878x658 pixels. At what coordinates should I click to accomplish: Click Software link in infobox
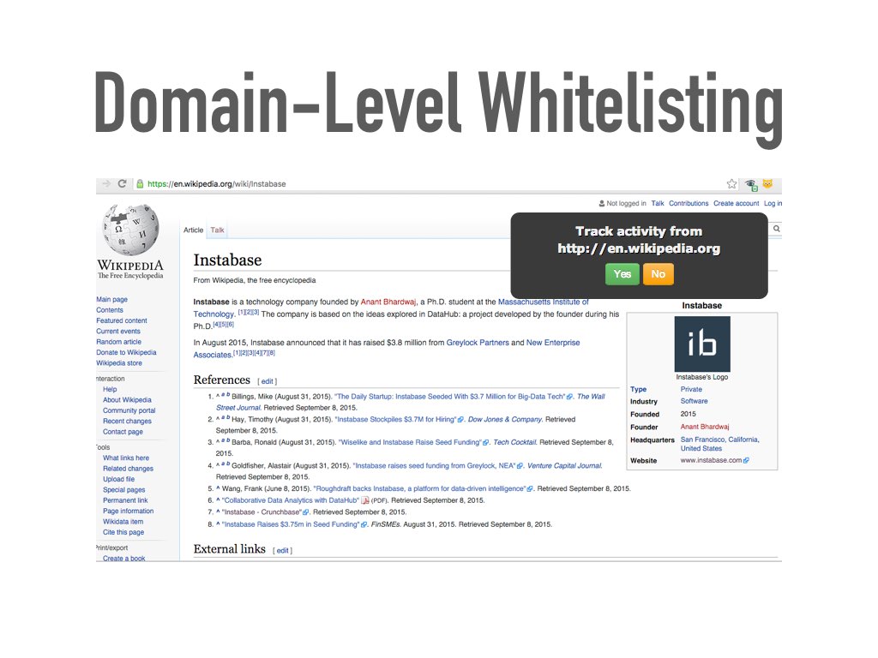[x=694, y=401]
